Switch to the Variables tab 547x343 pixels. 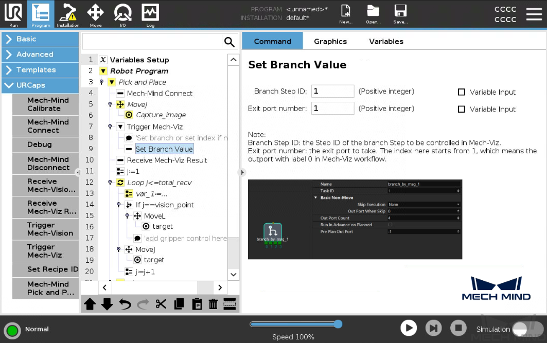(386, 41)
